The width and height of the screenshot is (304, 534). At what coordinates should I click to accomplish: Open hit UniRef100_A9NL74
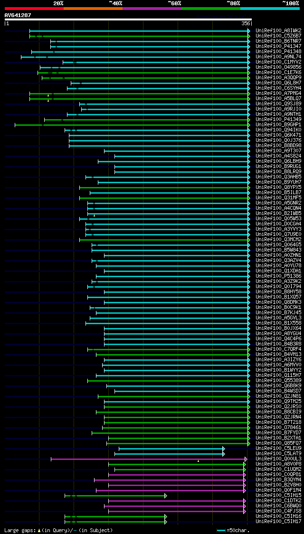[278, 56]
